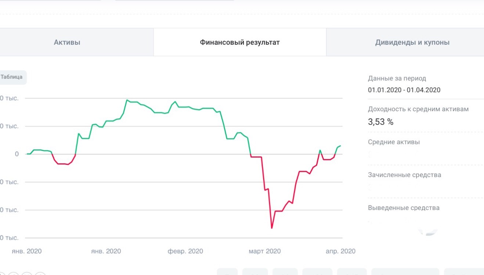Click the Доходность к средним активам label
Viewport: 484px width, 275px height.
418,109
